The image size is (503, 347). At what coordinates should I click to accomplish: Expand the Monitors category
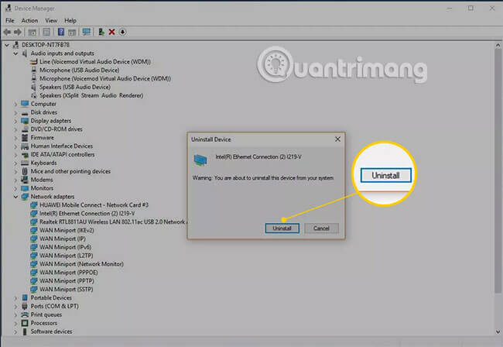point(15,188)
